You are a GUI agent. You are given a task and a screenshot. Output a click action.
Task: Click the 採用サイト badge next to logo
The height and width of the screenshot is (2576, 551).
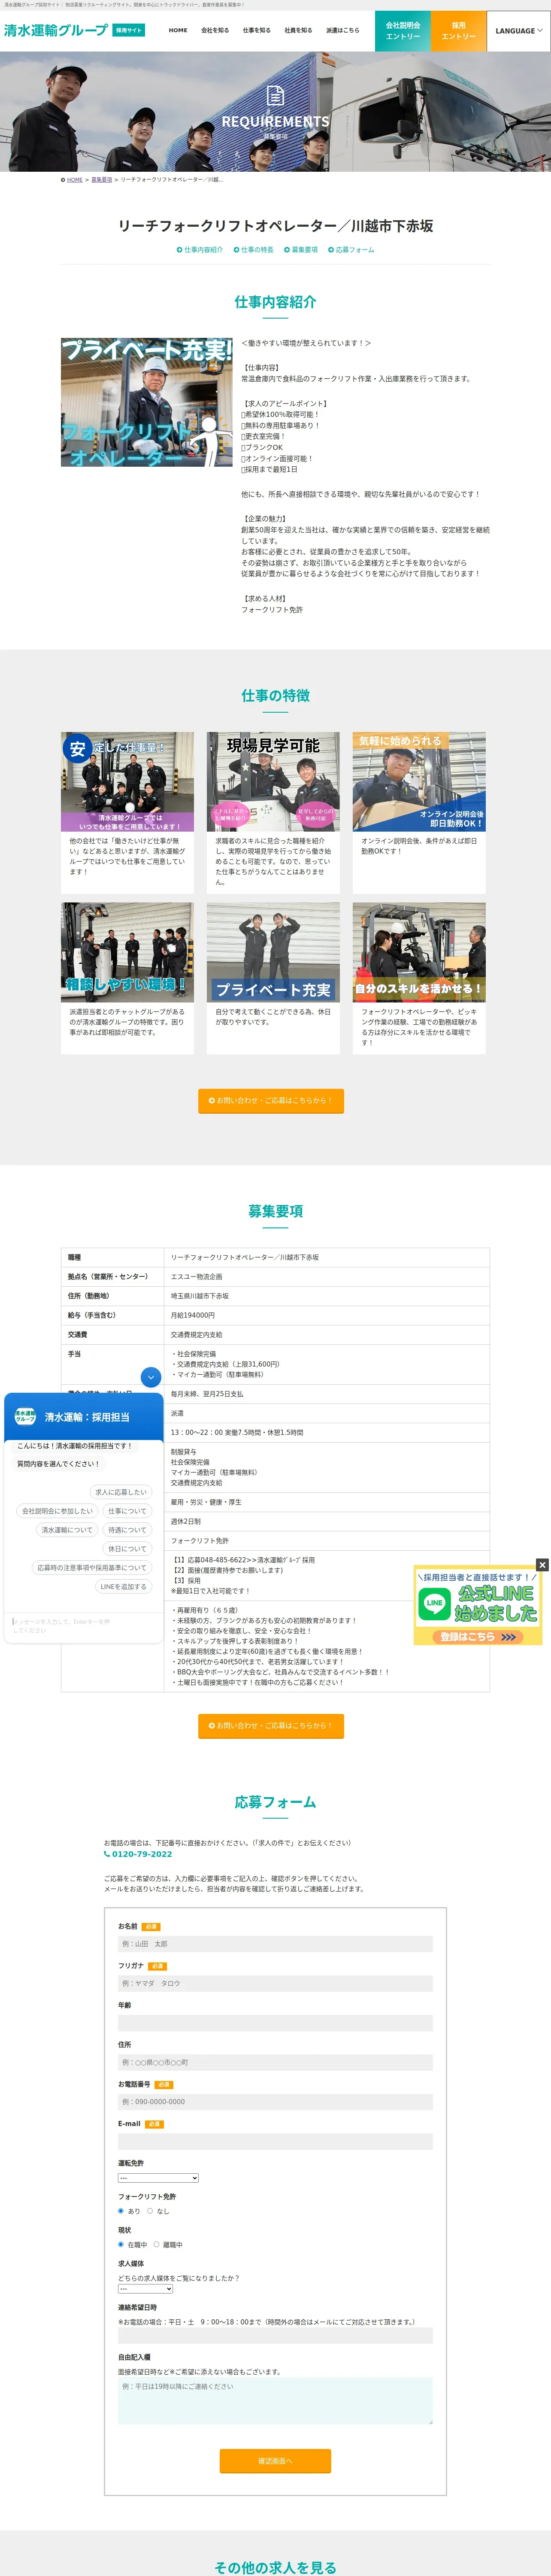tap(128, 31)
